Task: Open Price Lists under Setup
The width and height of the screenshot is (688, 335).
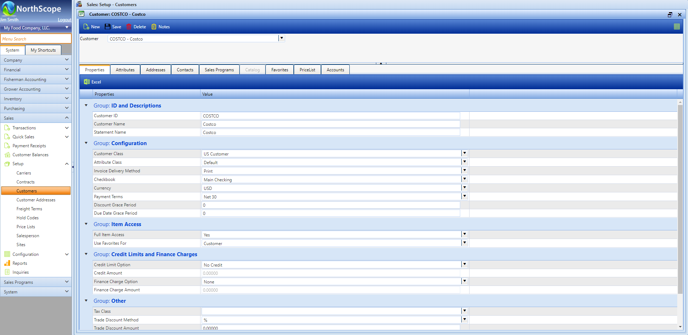Action: pos(26,227)
